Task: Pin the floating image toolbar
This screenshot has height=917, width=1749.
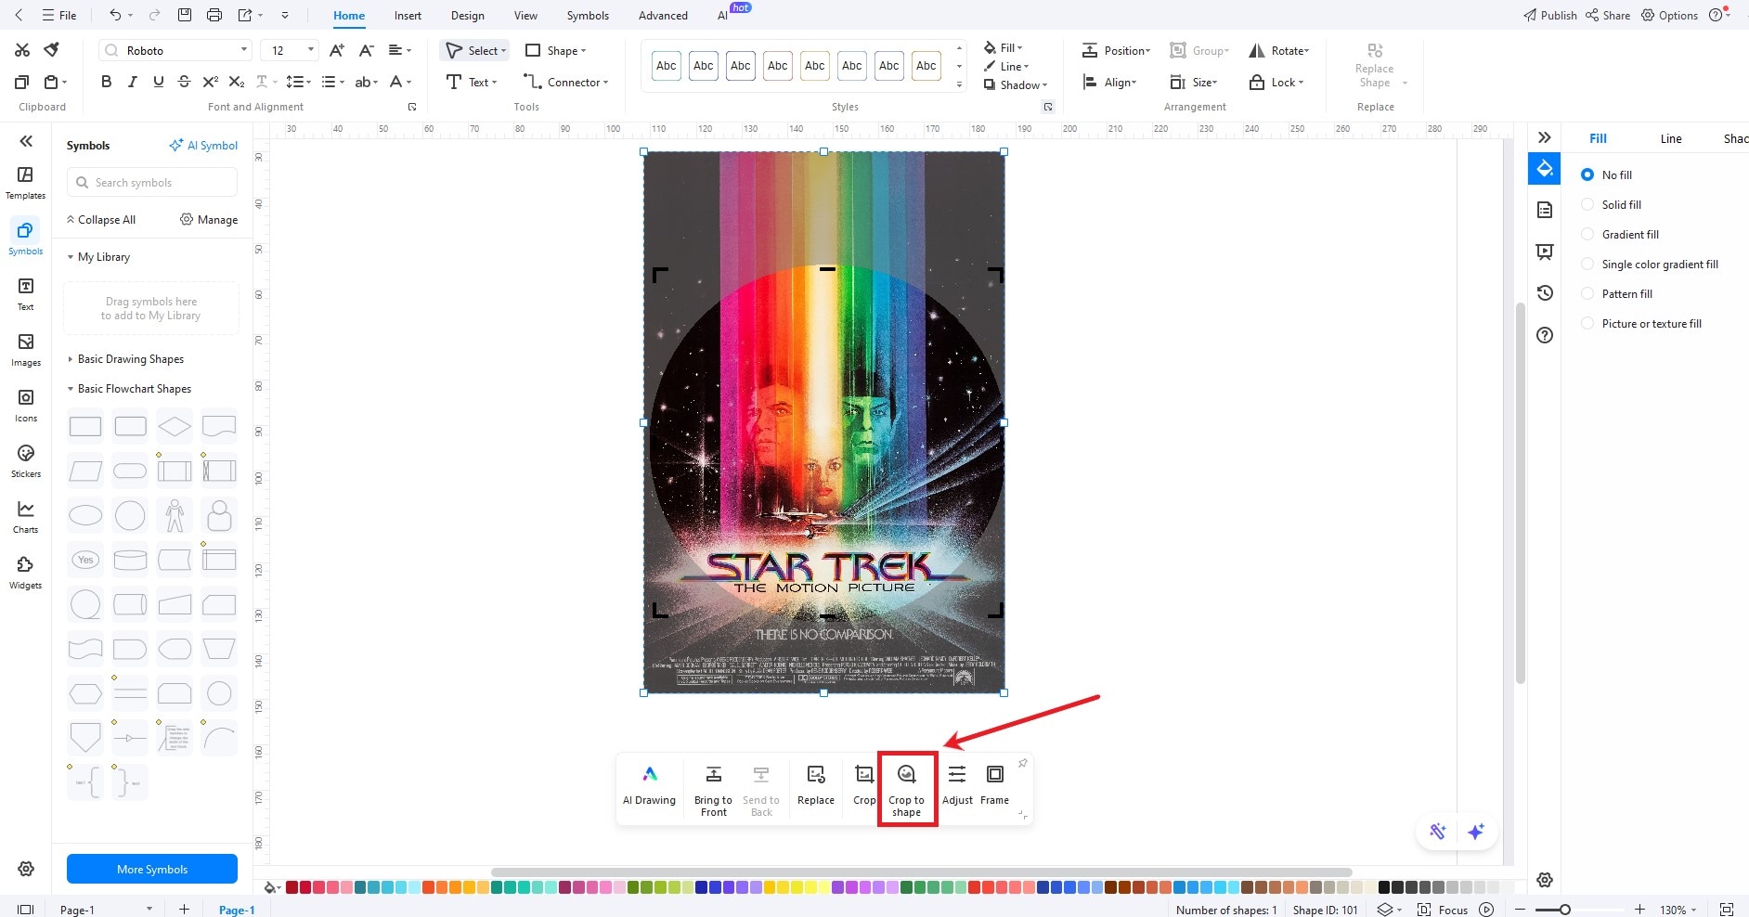Action: coord(1022,764)
